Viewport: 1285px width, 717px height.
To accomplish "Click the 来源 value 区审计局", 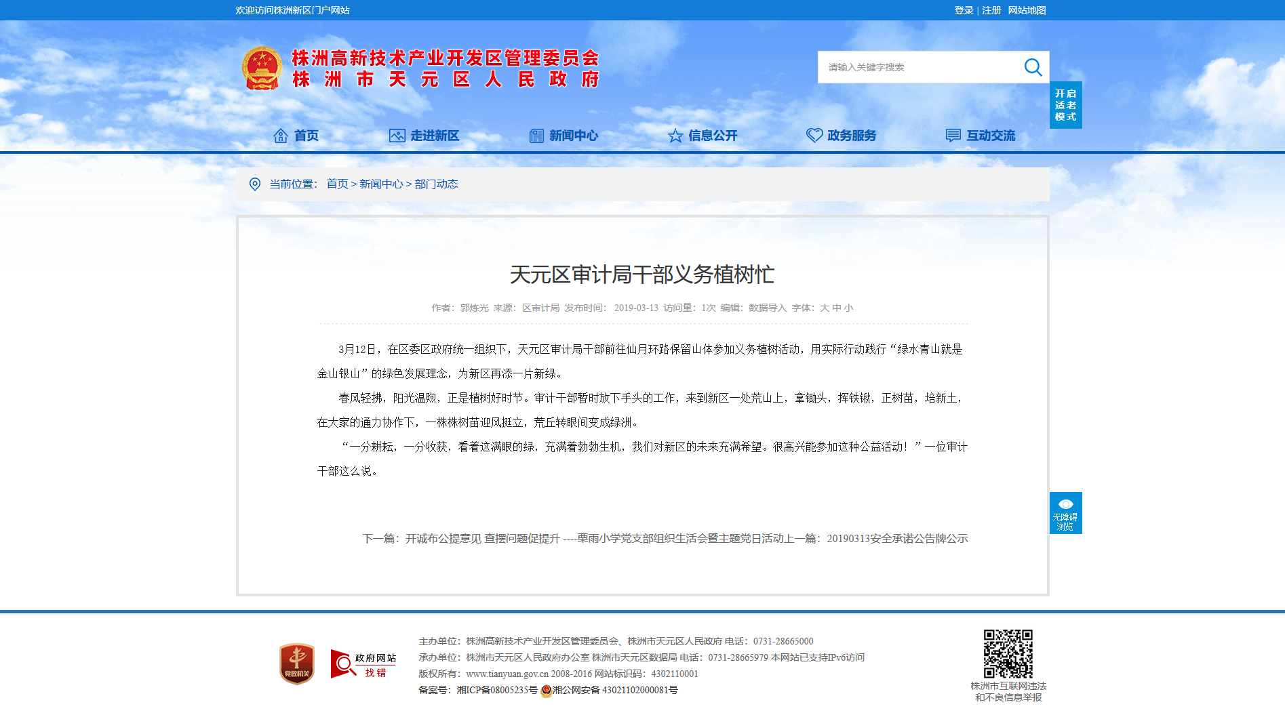I will click(x=540, y=308).
